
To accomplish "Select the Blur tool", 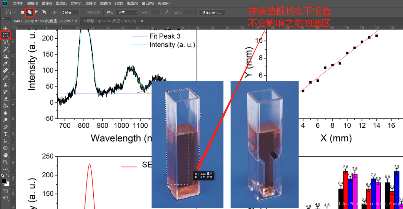I will (x=5, y=113).
